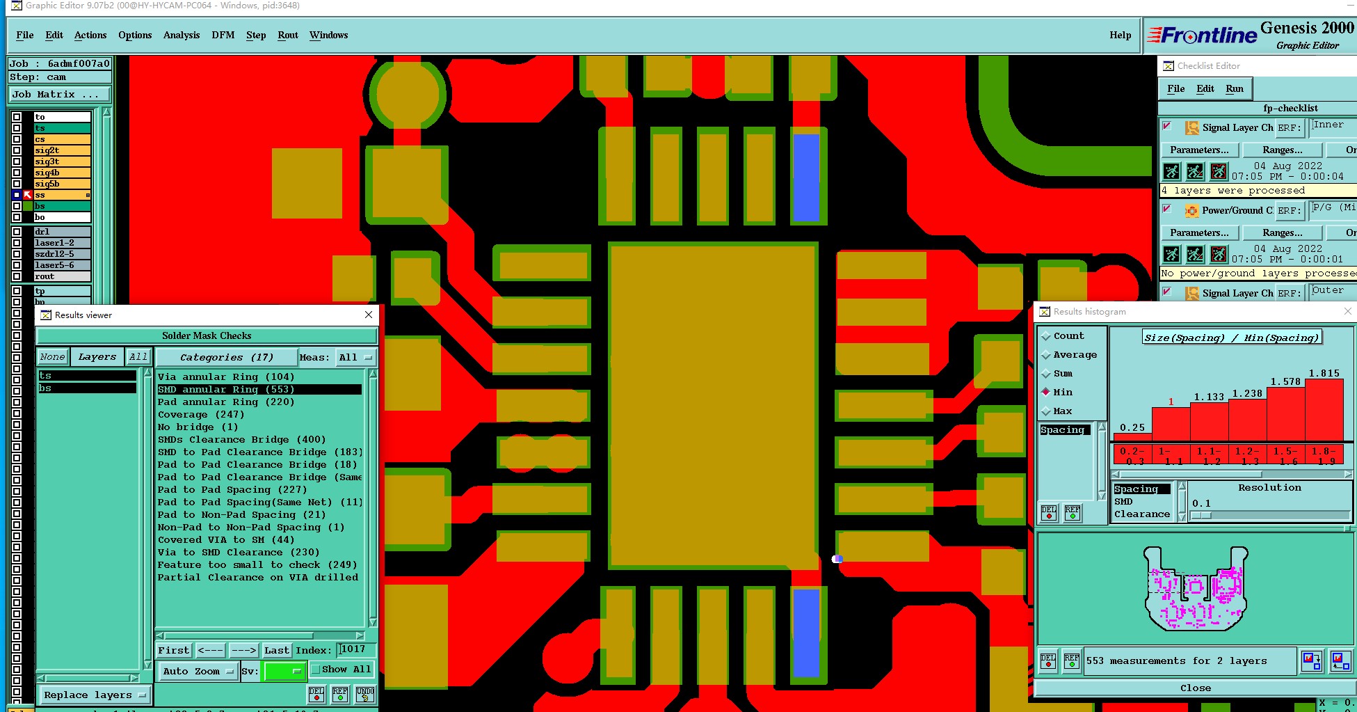Click REF icon under histogram Spacing list

pos(1073,514)
